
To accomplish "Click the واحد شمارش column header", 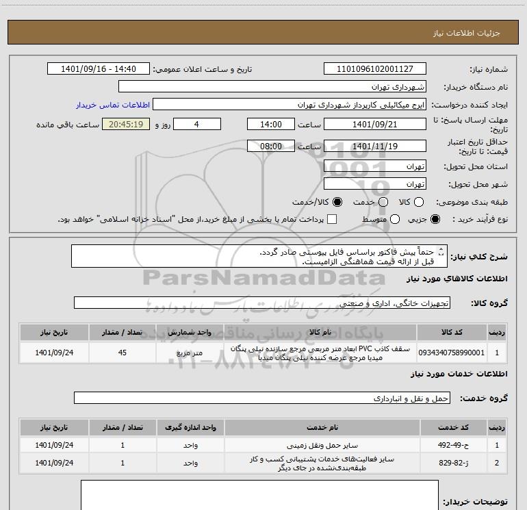I will [190, 333].
